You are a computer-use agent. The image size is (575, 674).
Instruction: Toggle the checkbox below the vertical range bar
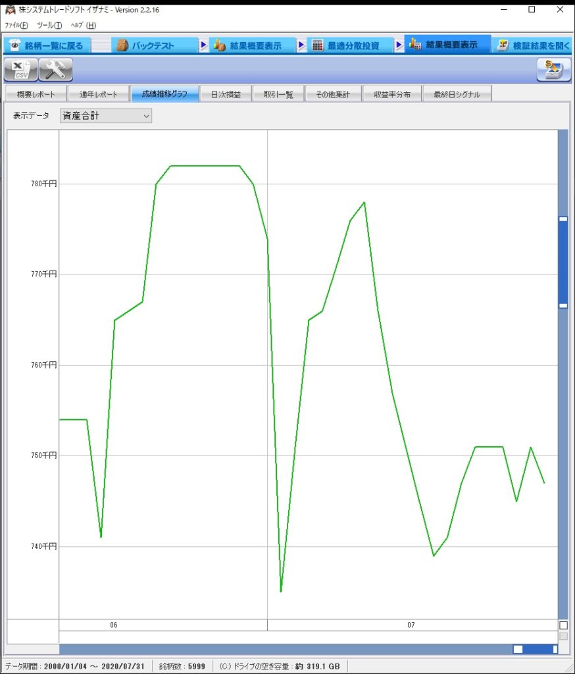(x=563, y=625)
